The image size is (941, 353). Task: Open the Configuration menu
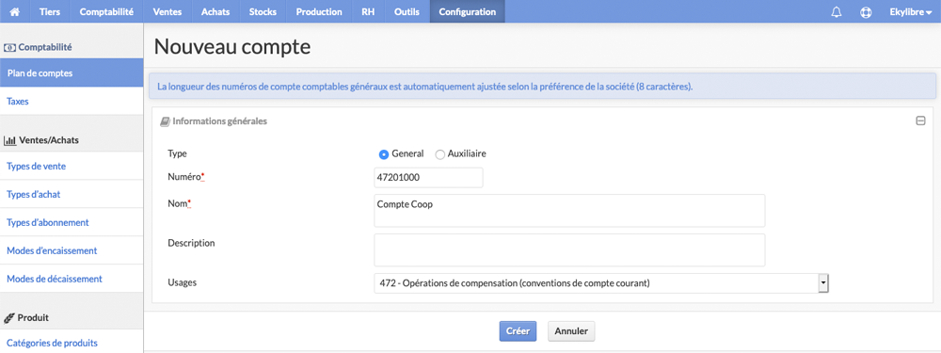coord(468,11)
